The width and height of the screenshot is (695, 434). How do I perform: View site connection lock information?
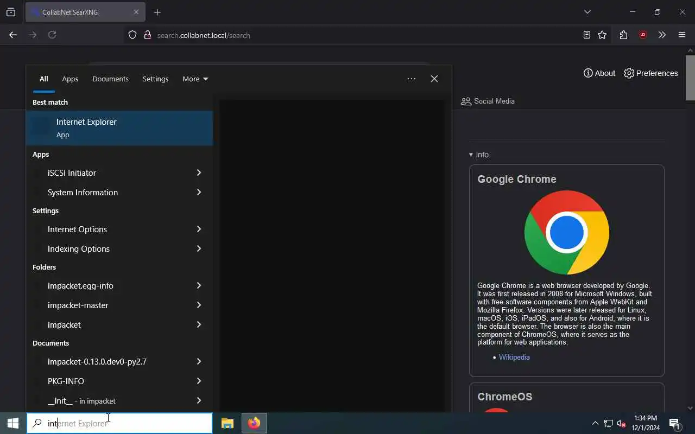coord(147,35)
